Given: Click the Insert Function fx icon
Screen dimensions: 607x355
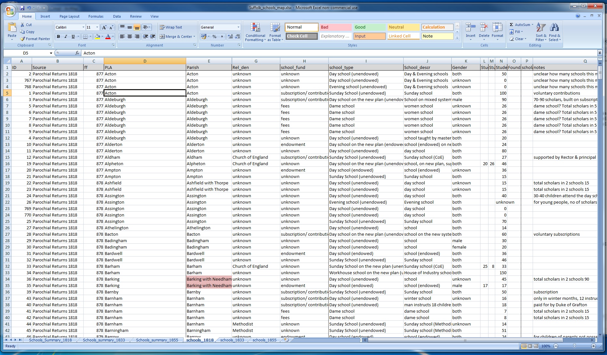Looking at the screenshot, I should [x=77, y=53].
